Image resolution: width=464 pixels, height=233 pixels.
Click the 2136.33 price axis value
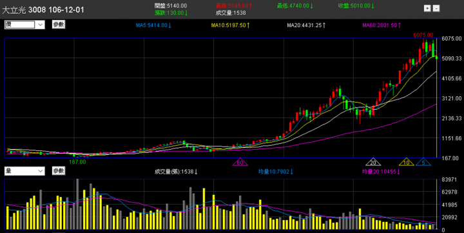point(452,118)
